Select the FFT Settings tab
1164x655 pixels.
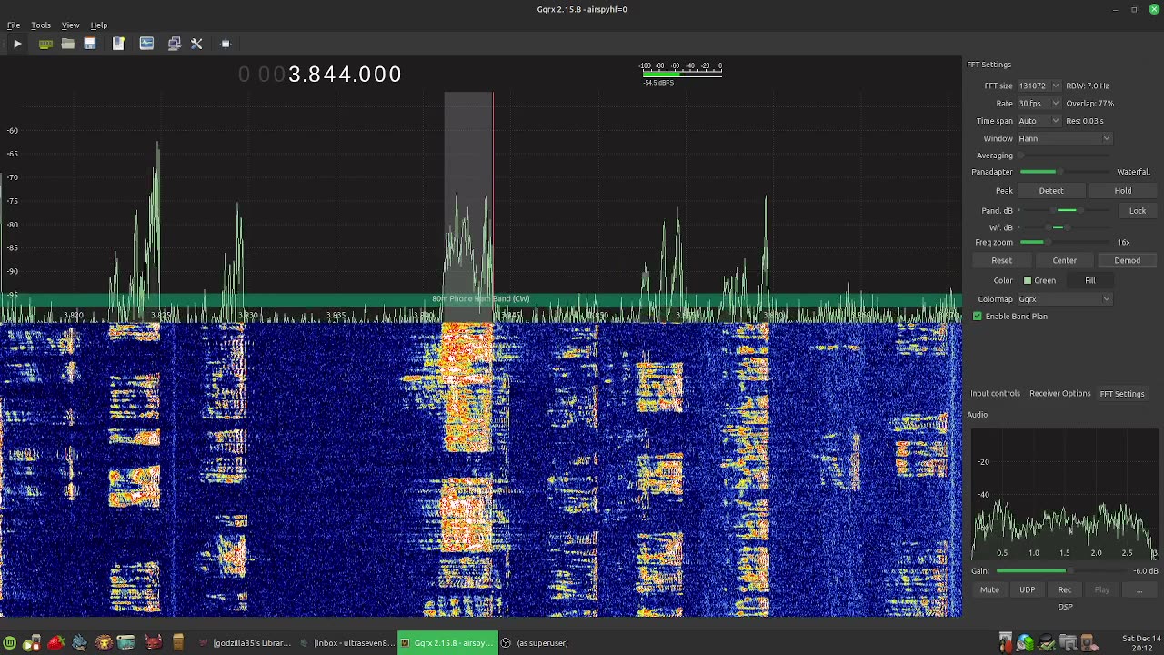point(1121,394)
